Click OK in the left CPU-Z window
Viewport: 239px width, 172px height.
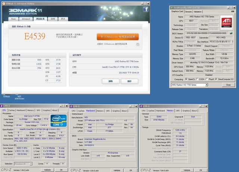[x=61, y=170]
